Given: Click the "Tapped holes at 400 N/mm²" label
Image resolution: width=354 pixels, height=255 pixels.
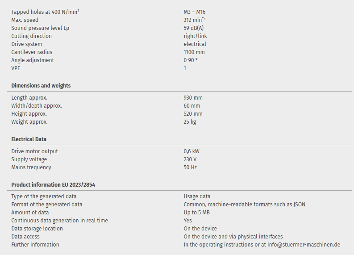Looking at the screenshot, I should pyautogui.click(x=45, y=12).
